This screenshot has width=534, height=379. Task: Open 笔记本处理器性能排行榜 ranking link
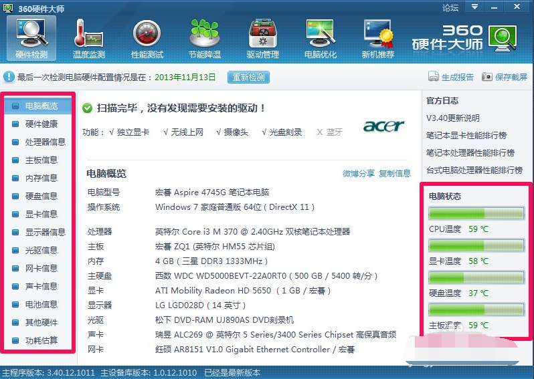coord(470,153)
